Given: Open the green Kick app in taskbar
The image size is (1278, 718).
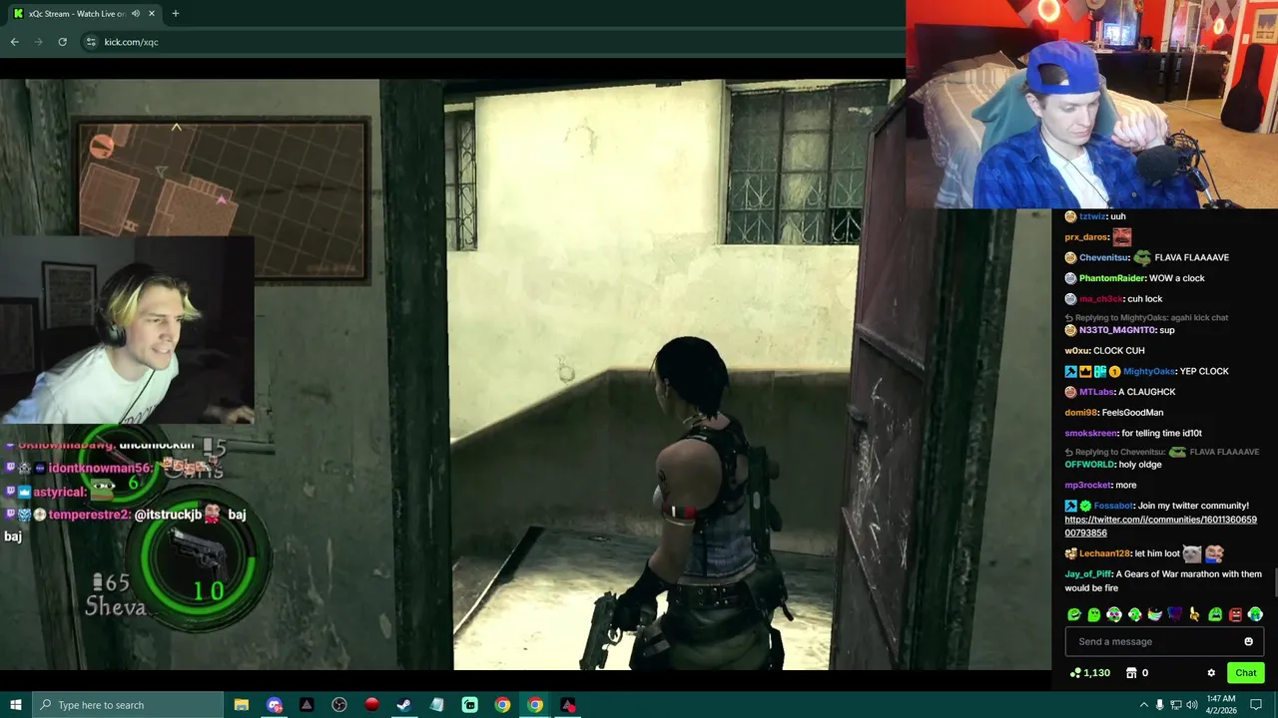Looking at the screenshot, I should (470, 705).
